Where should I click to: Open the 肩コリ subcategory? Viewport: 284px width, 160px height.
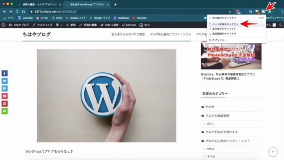point(211,124)
